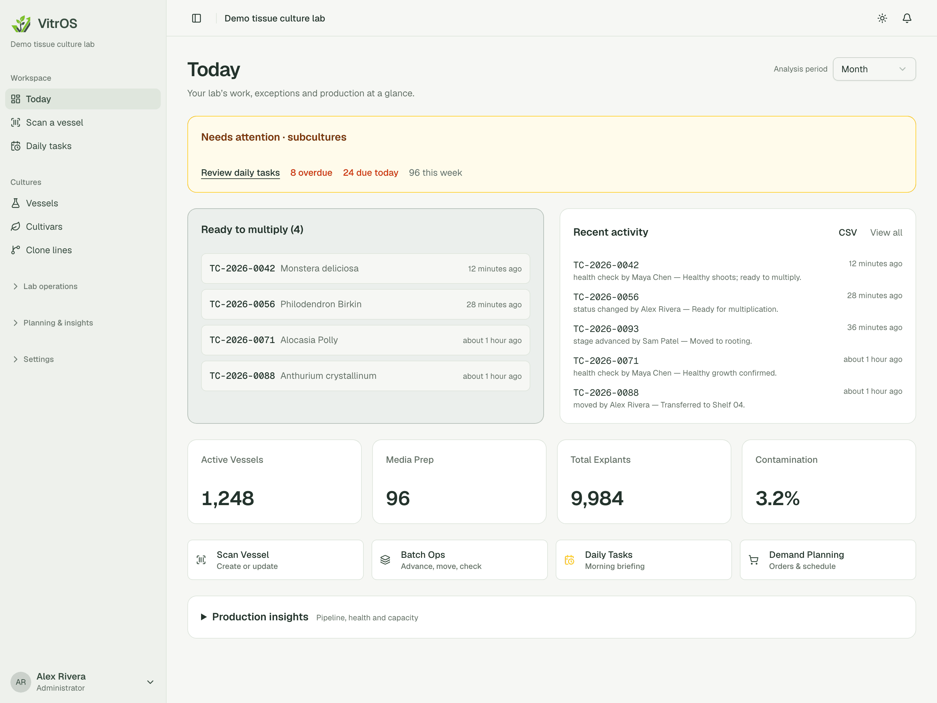Click the AR user avatar
The width and height of the screenshot is (937, 703).
click(21, 682)
